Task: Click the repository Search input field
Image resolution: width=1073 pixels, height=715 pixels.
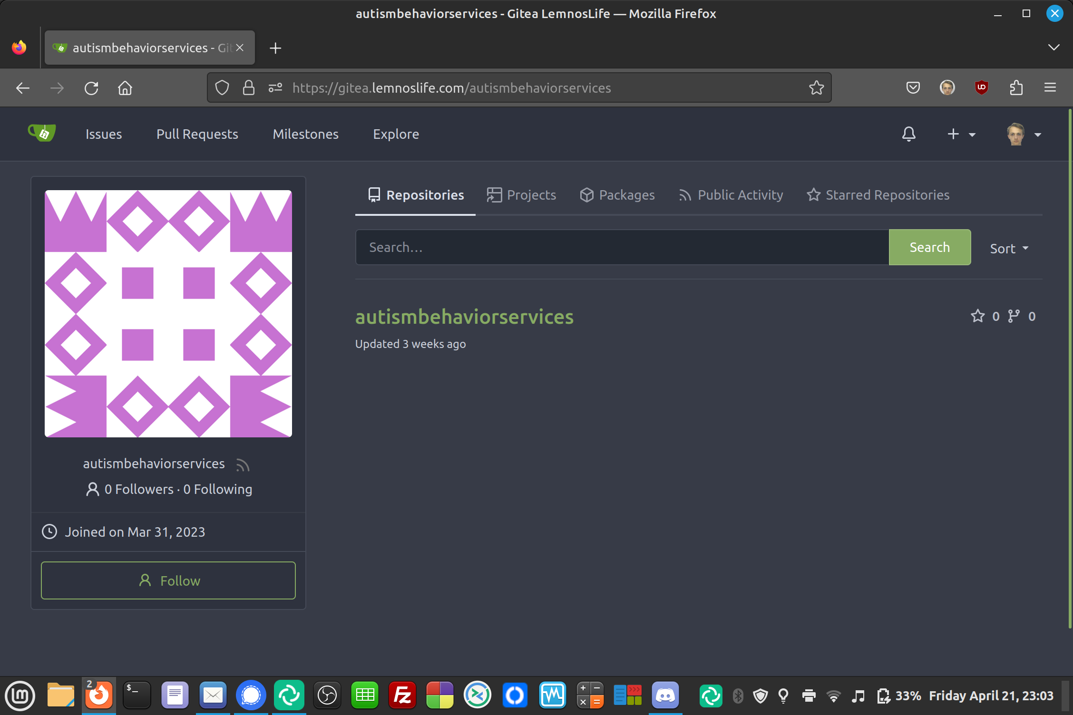Action: click(622, 247)
